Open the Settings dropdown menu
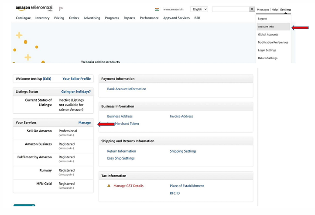The image size is (315, 215). [x=285, y=10]
